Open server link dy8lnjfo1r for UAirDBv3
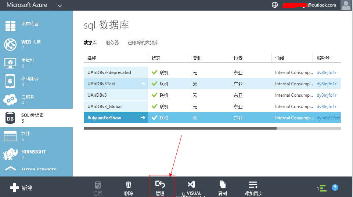The height and width of the screenshot is (197, 353). coord(327,95)
